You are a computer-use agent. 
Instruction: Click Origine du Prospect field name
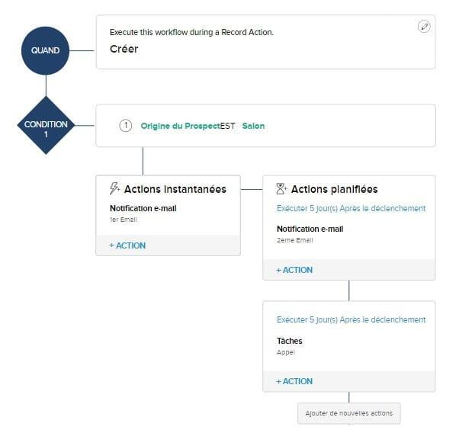[180, 126]
